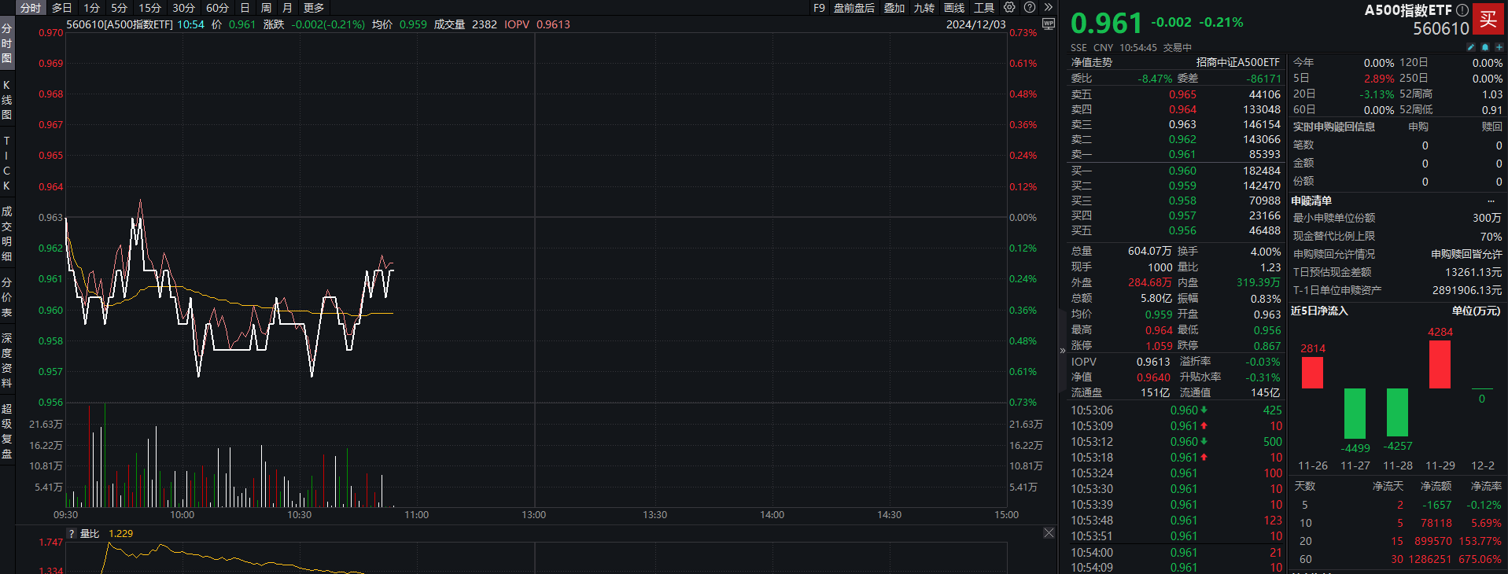Click the 60-day net flow rate 675.06%

tap(1480, 559)
